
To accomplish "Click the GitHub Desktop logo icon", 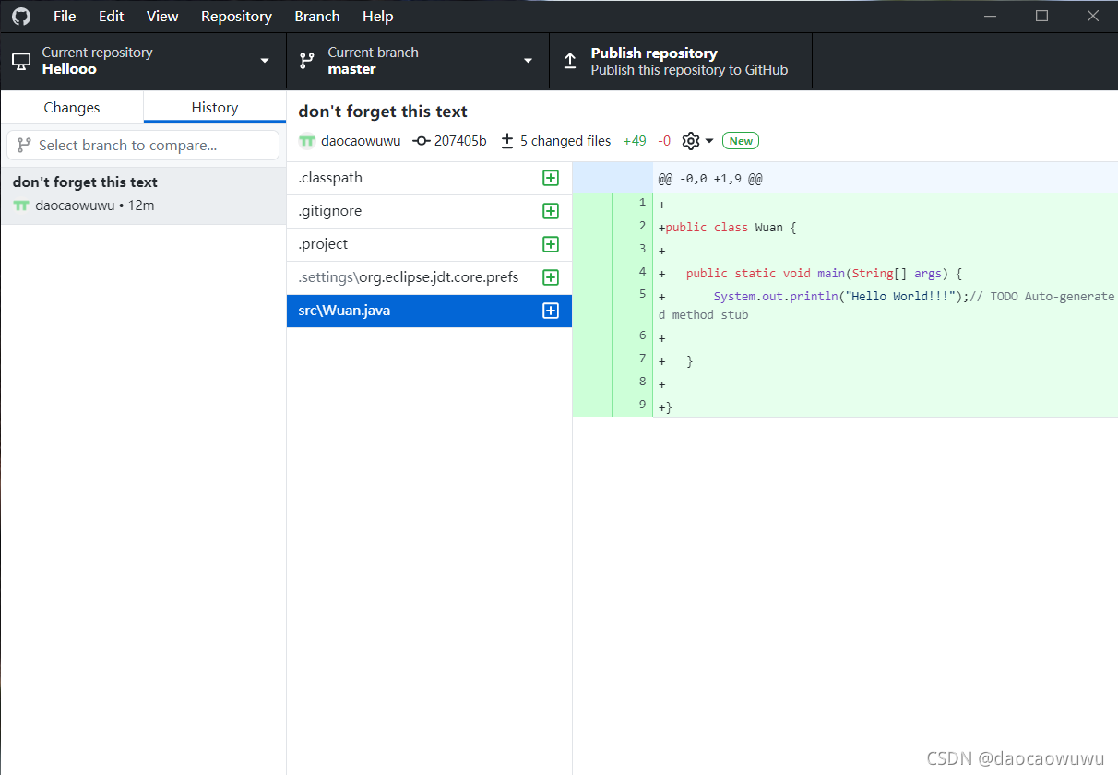I will 20,16.
